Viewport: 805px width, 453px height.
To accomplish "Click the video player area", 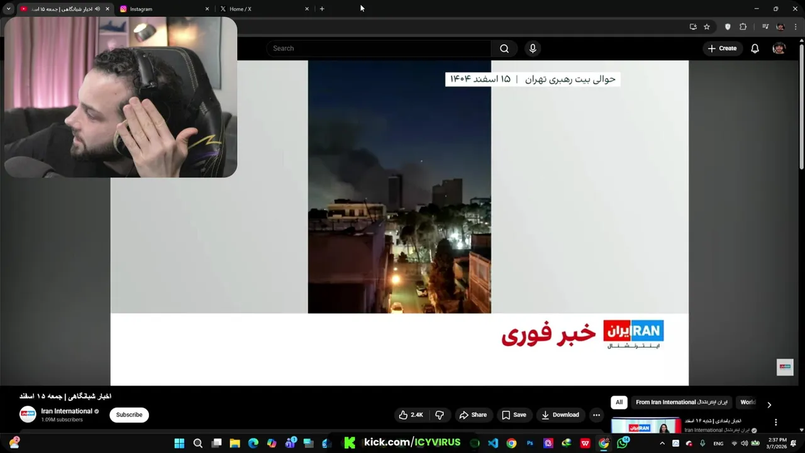I will 399,223.
